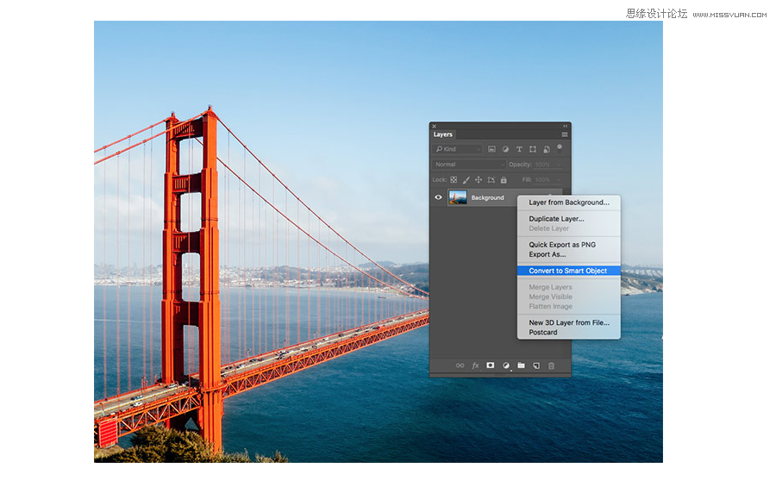Close the Layers panel
The image size is (776, 487).
(434, 126)
